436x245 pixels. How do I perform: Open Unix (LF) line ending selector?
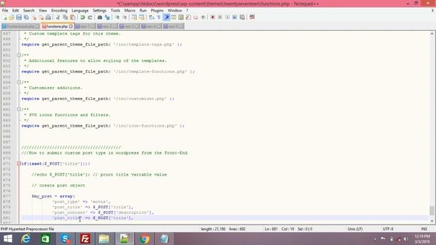click(x=355, y=229)
